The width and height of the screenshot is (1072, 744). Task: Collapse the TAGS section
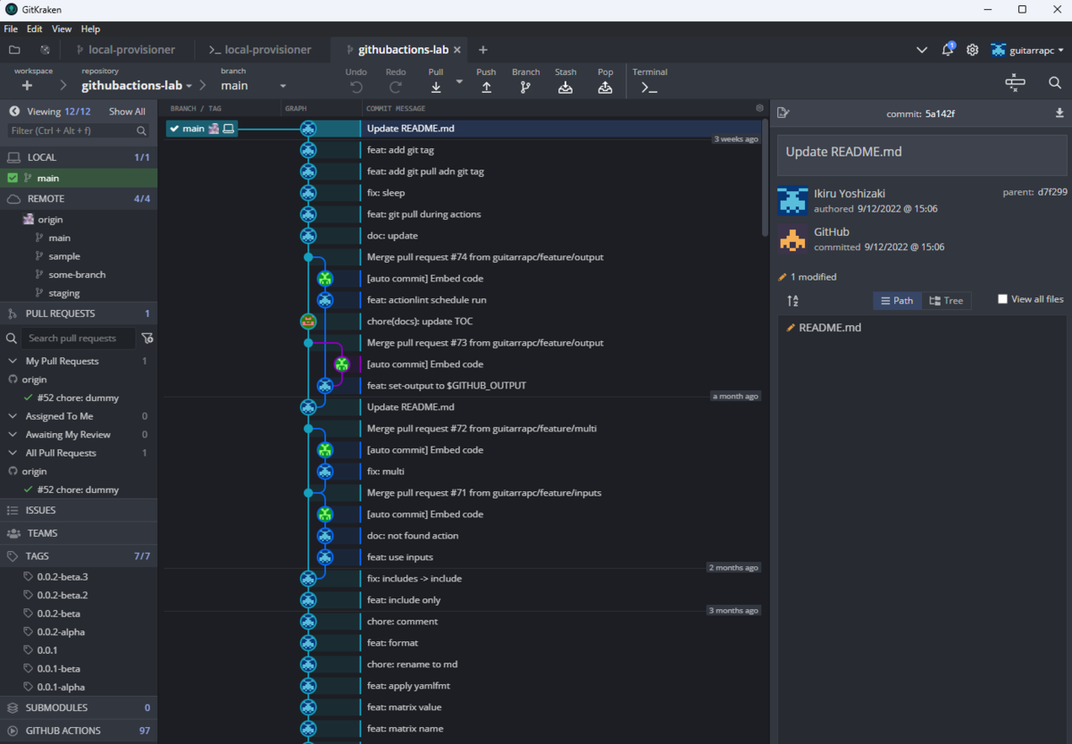click(79, 556)
